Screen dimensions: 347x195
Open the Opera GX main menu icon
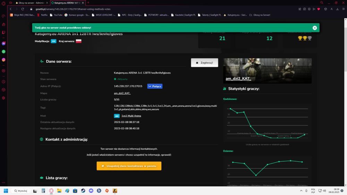pyautogui.click(x=3, y=3)
